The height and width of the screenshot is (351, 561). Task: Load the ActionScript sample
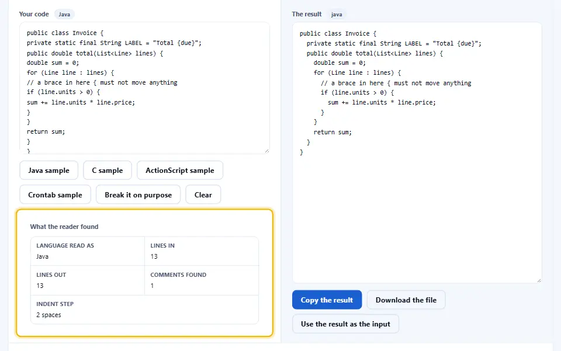(x=180, y=171)
